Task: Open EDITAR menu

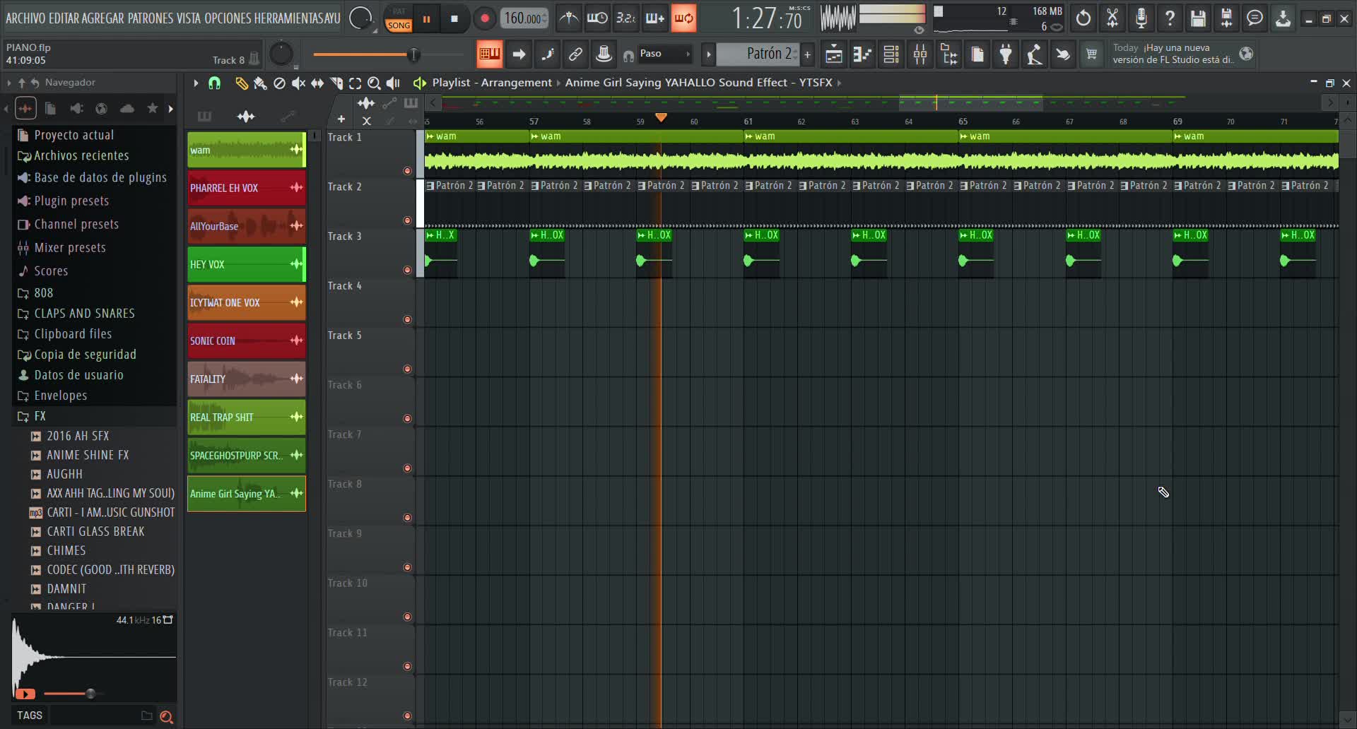Action: pos(64,18)
